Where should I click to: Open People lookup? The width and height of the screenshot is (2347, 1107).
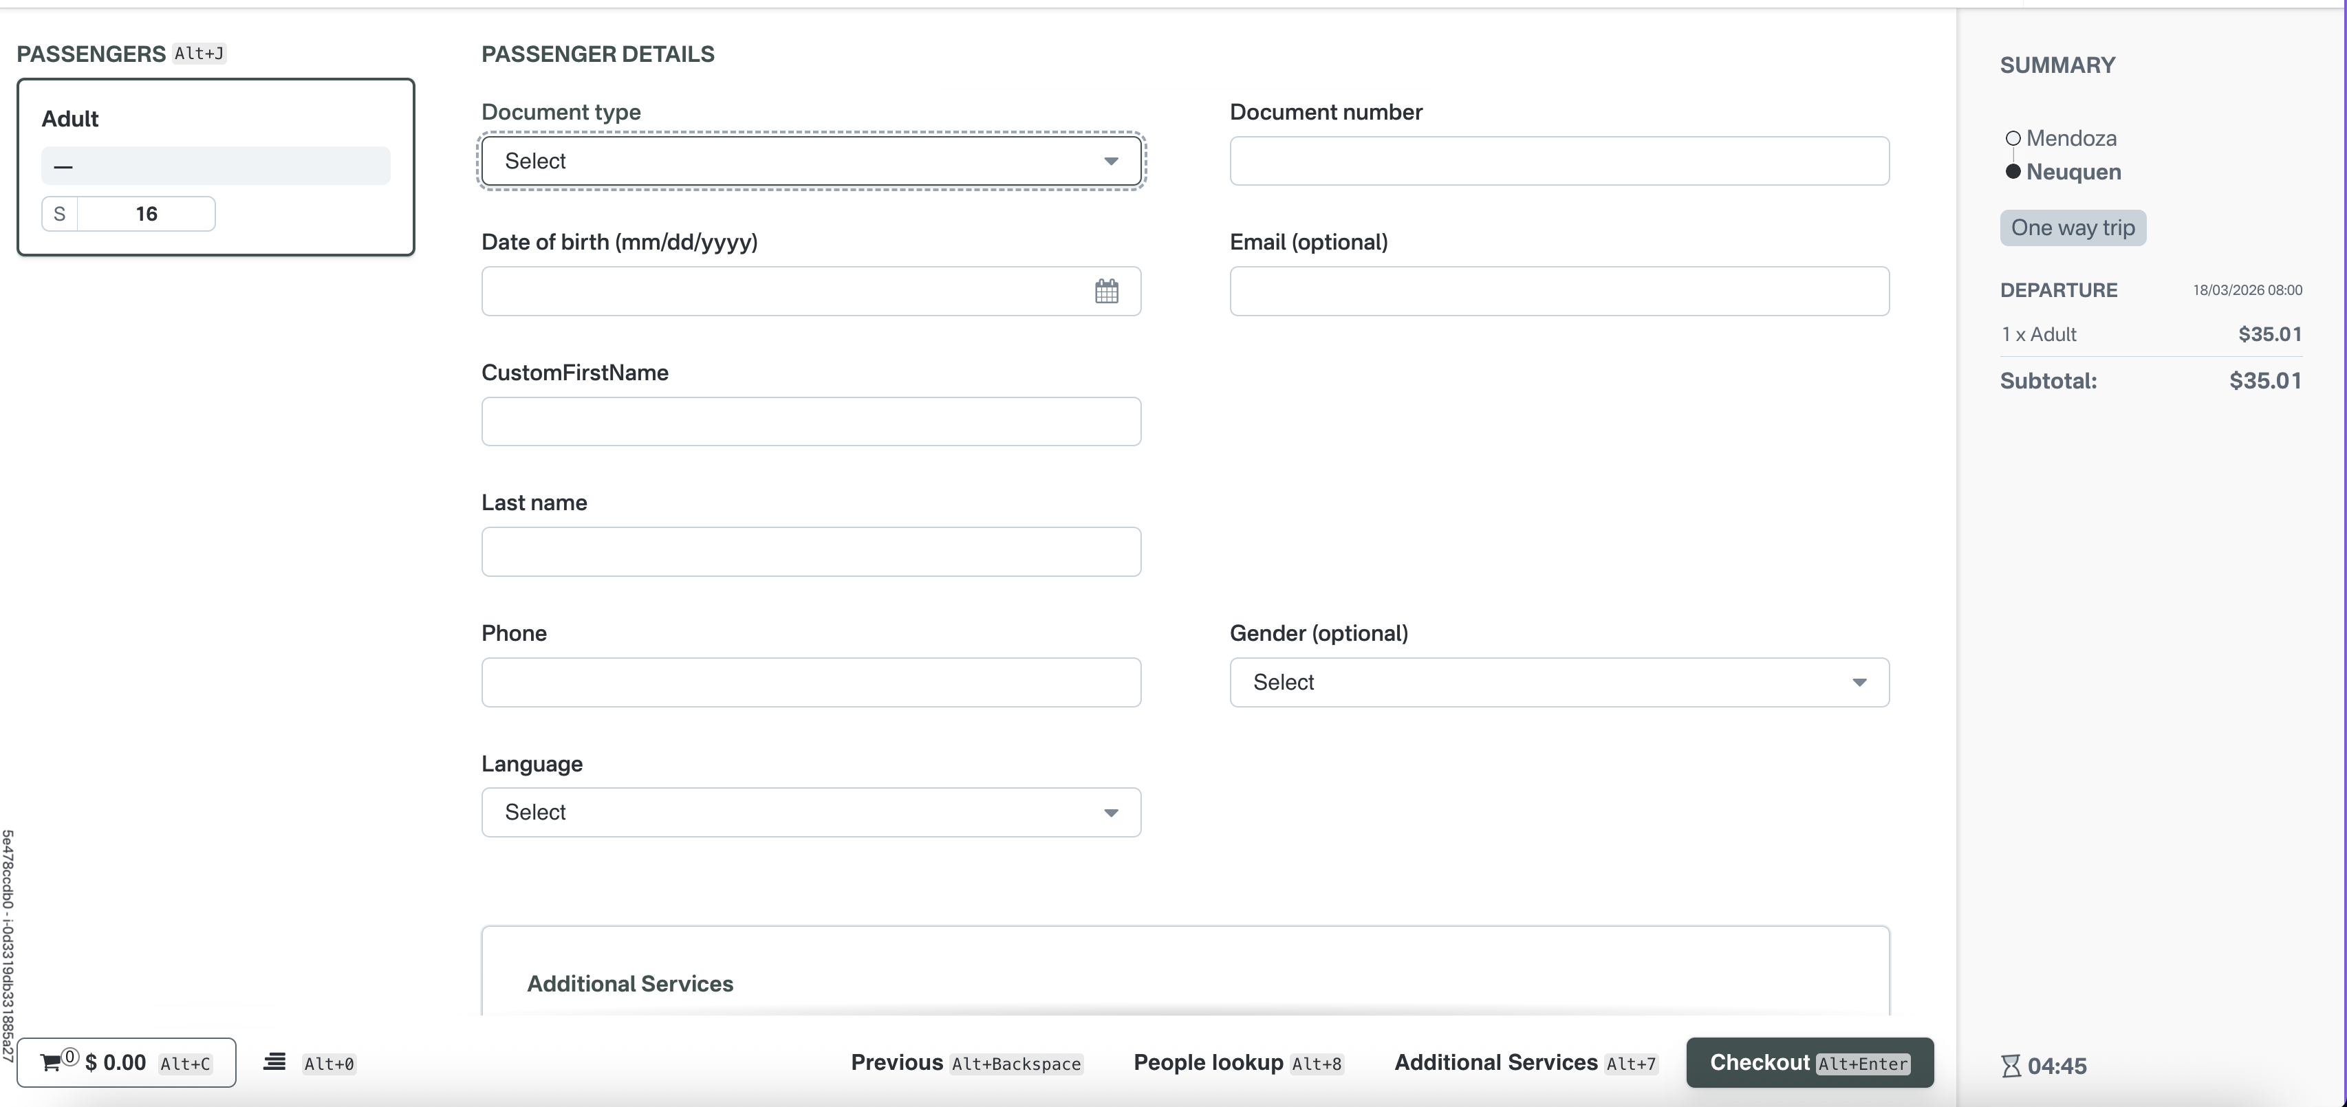click(1236, 1062)
